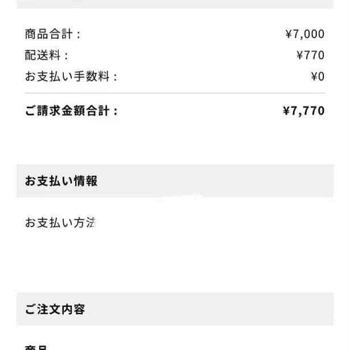The width and height of the screenshot is (350, 350).
Task: Select the ¥770 shipping amount
Action: coord(311,55)
